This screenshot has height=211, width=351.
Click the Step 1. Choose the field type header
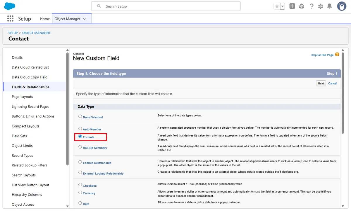[x=101, y=74]
